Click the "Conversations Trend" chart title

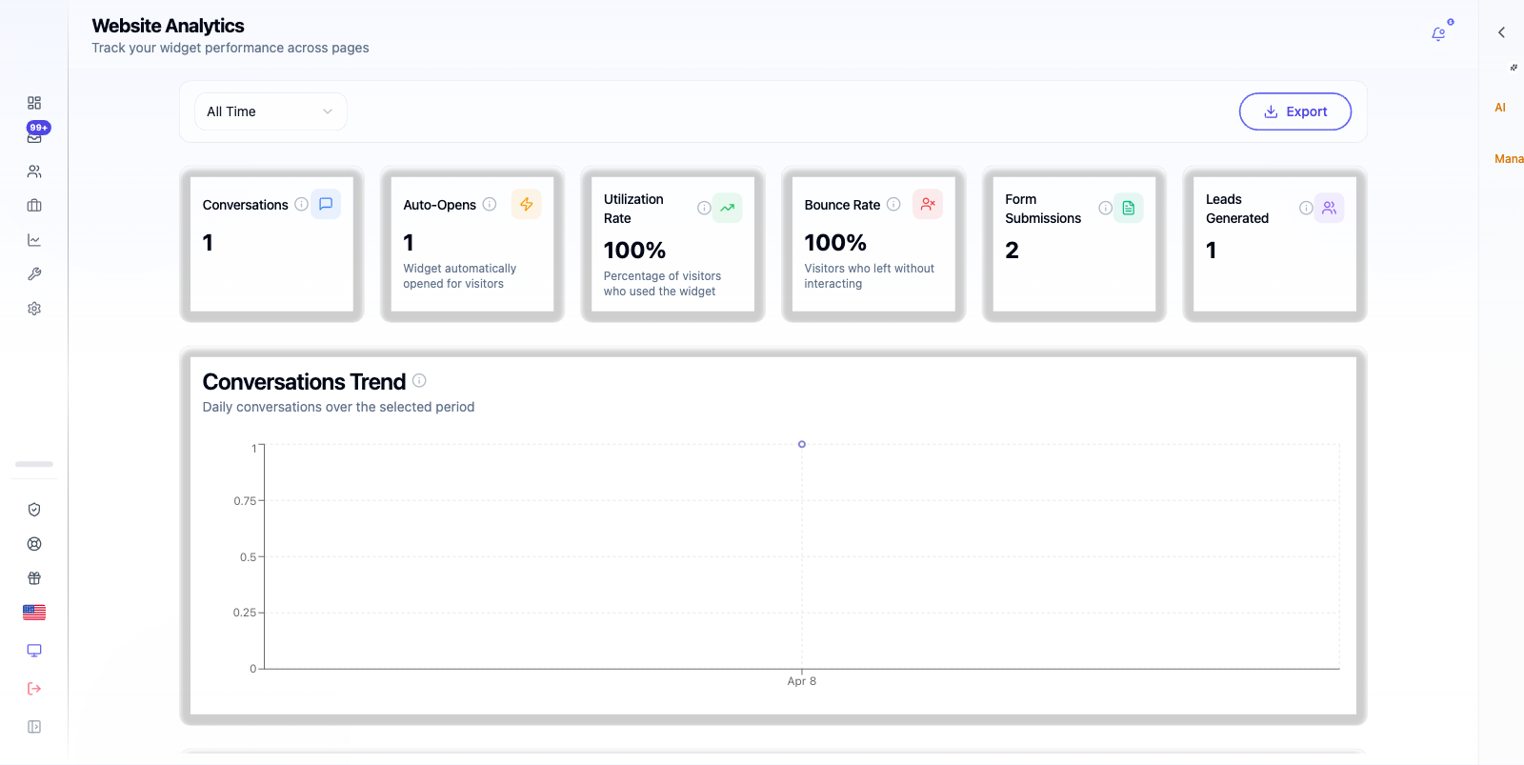[304, 382]
